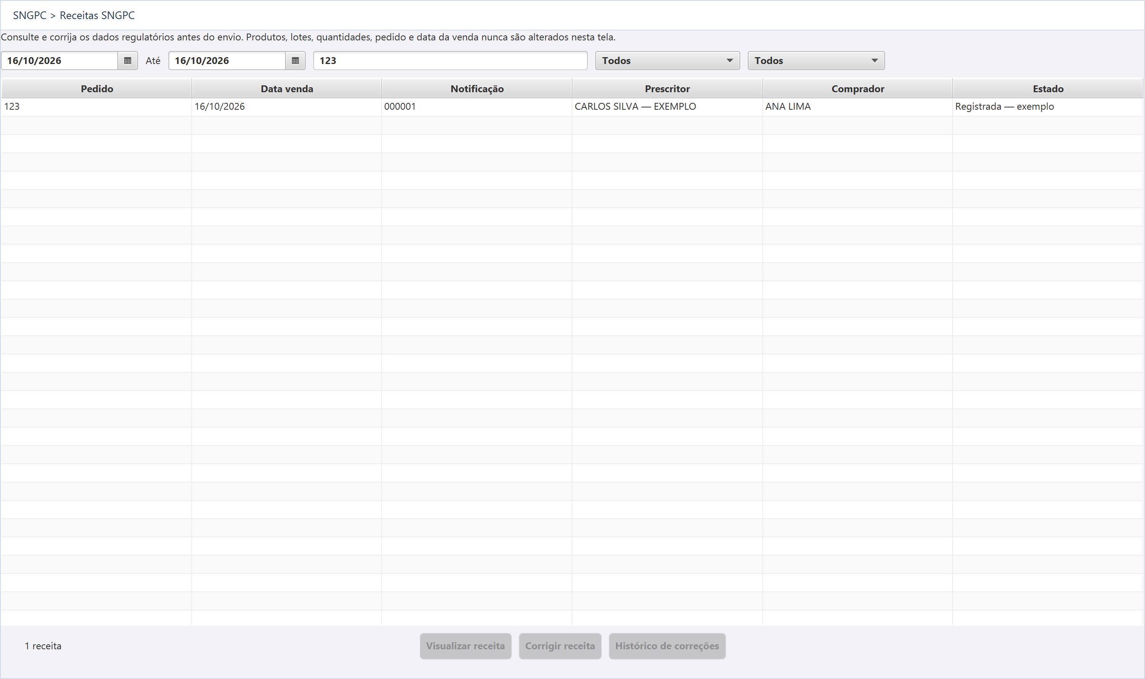Click the end date field after Até
Screen dimensions: 1145x679
tap(227, 61)
